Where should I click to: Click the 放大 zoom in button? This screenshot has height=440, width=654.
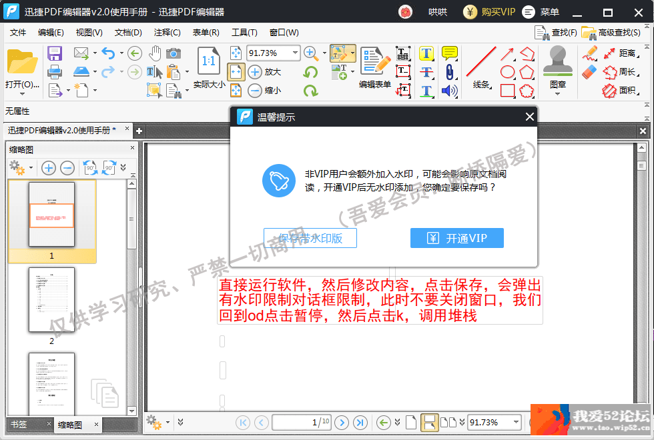pyautogui.click(x=264, y=72)
